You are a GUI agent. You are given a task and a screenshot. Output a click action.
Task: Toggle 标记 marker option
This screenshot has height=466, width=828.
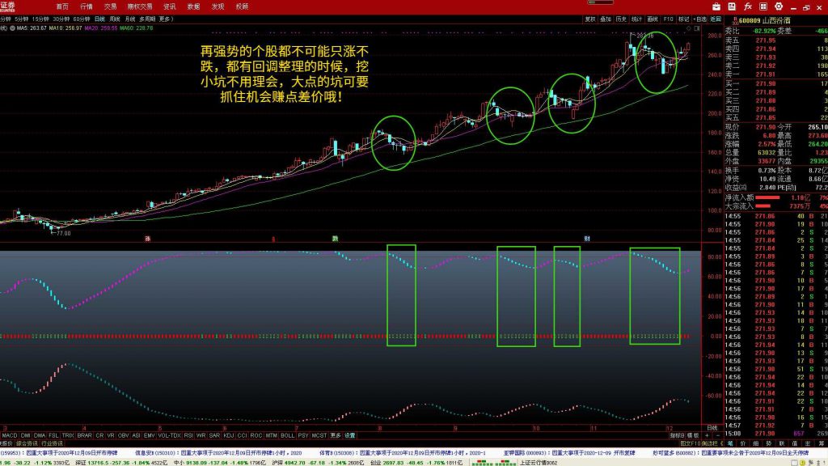tap(684, 18)
